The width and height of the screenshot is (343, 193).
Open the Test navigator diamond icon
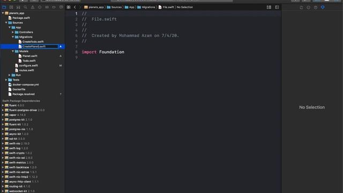coord(40,7)
